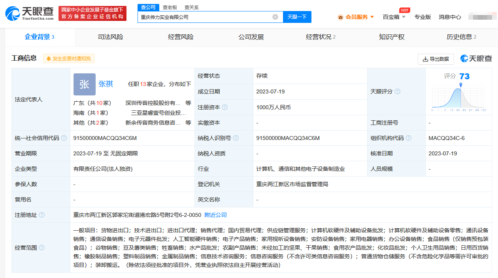Screen dimensions: 498x278
Task: Open help icon next to 统一社会信用代码
Action: [x=64, y=138]
